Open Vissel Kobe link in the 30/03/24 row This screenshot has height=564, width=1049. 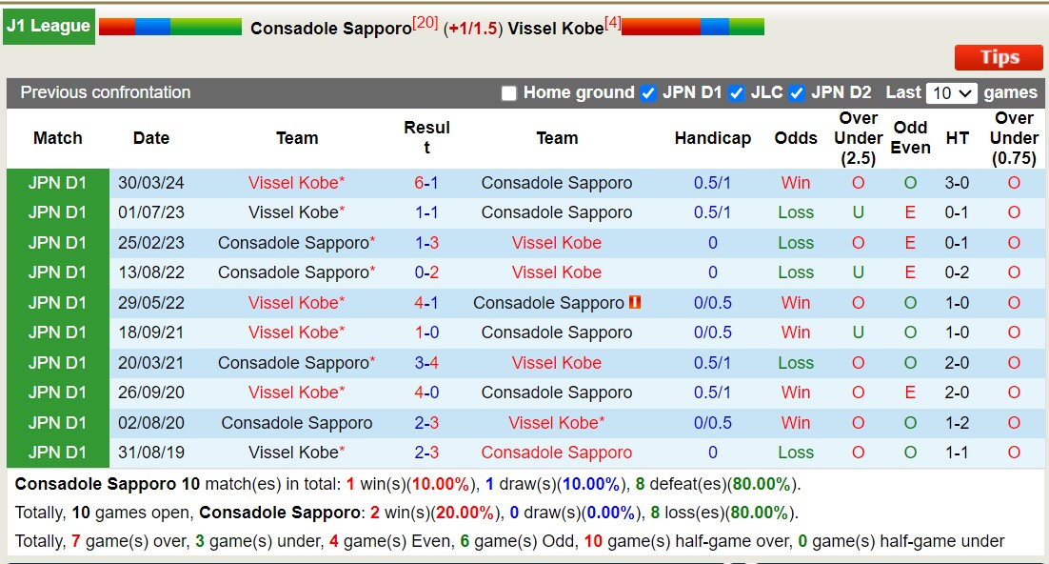[x=295, y=182]
